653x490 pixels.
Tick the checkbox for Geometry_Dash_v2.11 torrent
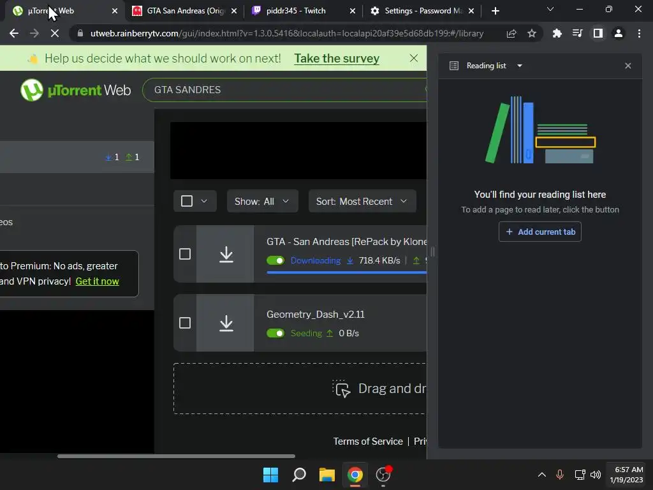point(185,323)
